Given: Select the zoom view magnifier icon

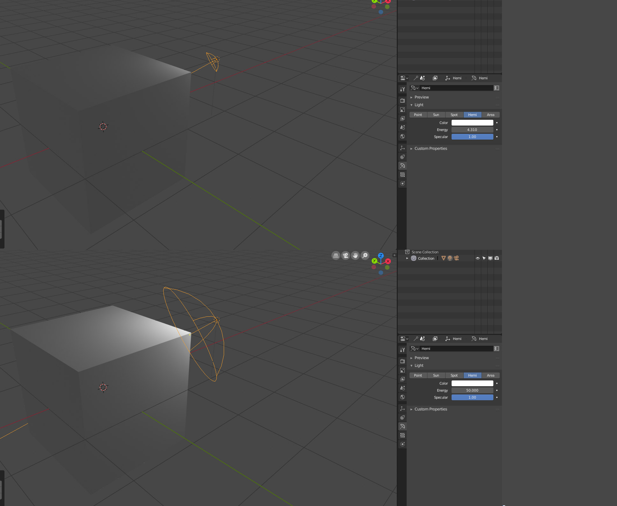Looking at the screenshot, I should (365, 256).
